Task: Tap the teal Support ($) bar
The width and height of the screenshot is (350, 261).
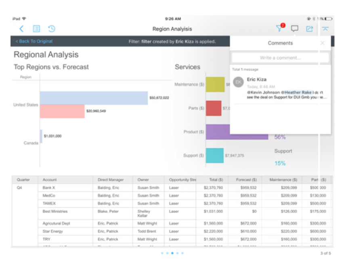Action: click(214, 156)
